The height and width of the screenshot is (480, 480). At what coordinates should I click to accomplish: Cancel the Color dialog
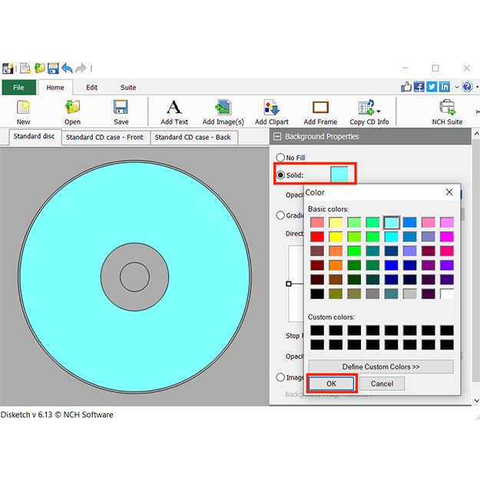(382, 383)
